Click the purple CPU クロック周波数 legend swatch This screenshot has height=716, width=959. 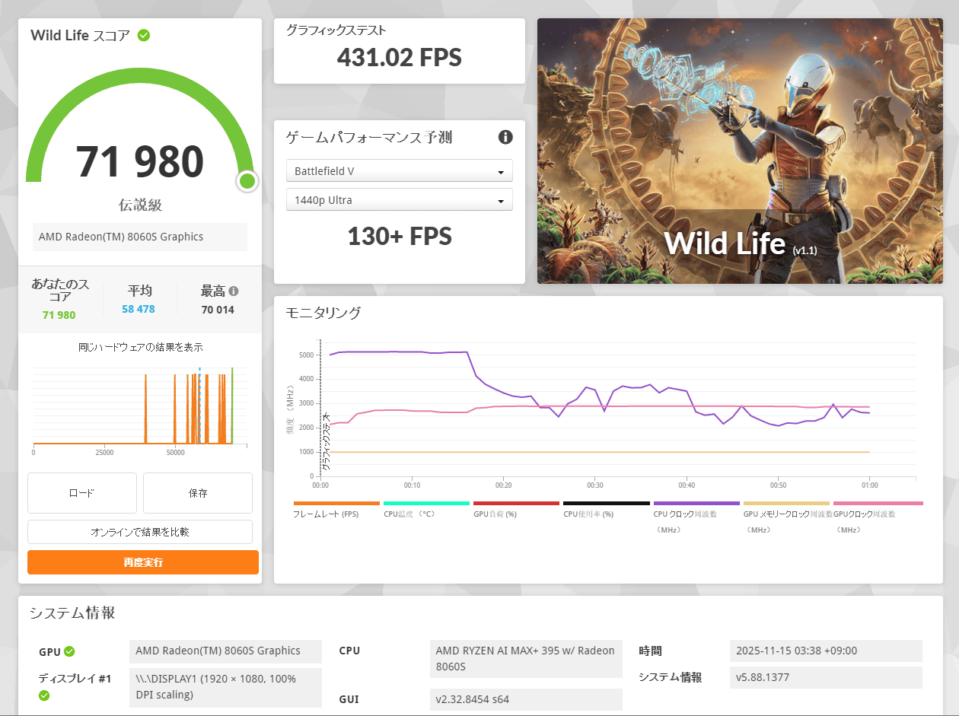pos(696,504)
